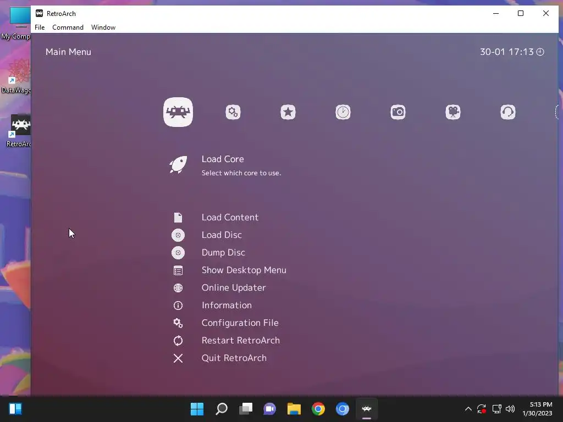This screenshot has width=563, height=422.
Task: Click the Quit RetroArch X icon
Action: coord(178,358)
